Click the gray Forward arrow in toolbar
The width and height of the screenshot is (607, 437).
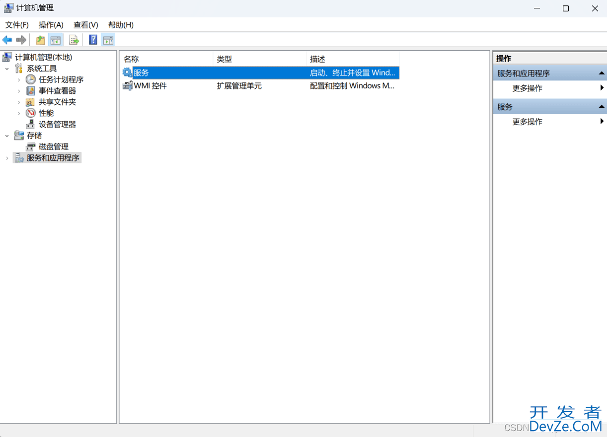pos(21,40)
